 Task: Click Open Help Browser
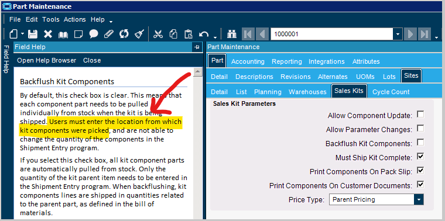[46, 60]
